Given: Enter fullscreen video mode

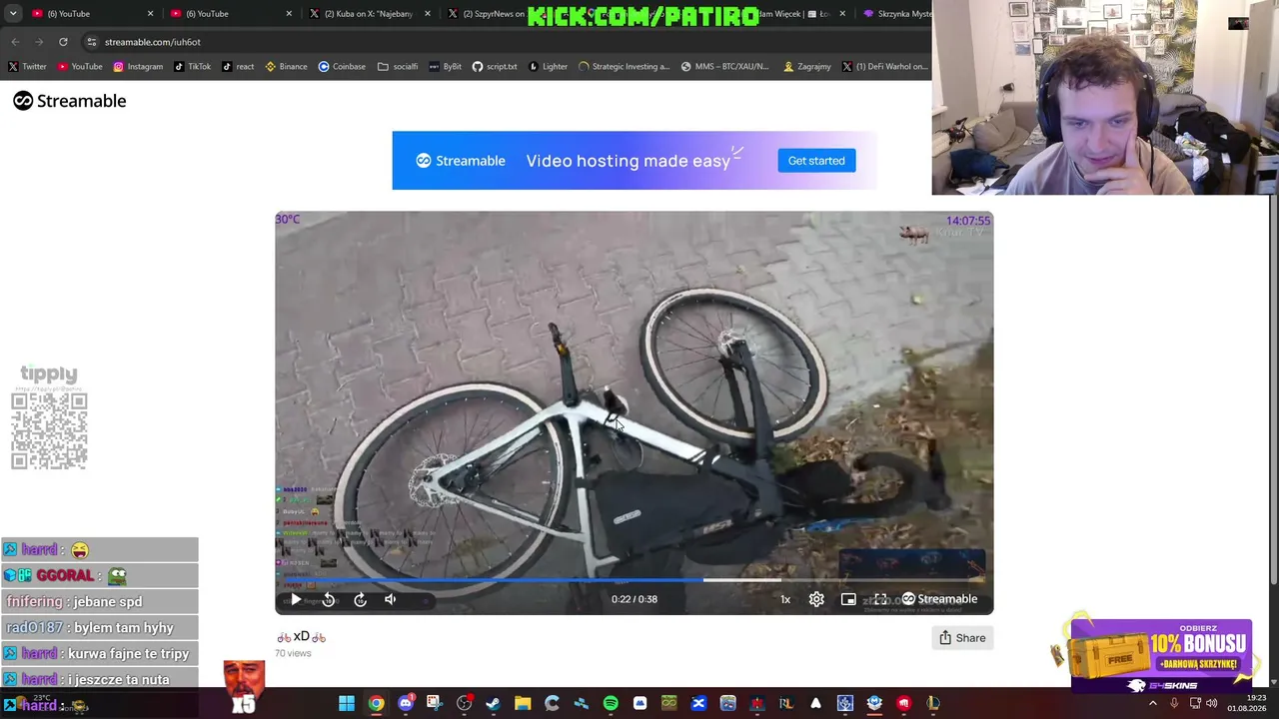Looking at the screenshot, I should point(880,599).
